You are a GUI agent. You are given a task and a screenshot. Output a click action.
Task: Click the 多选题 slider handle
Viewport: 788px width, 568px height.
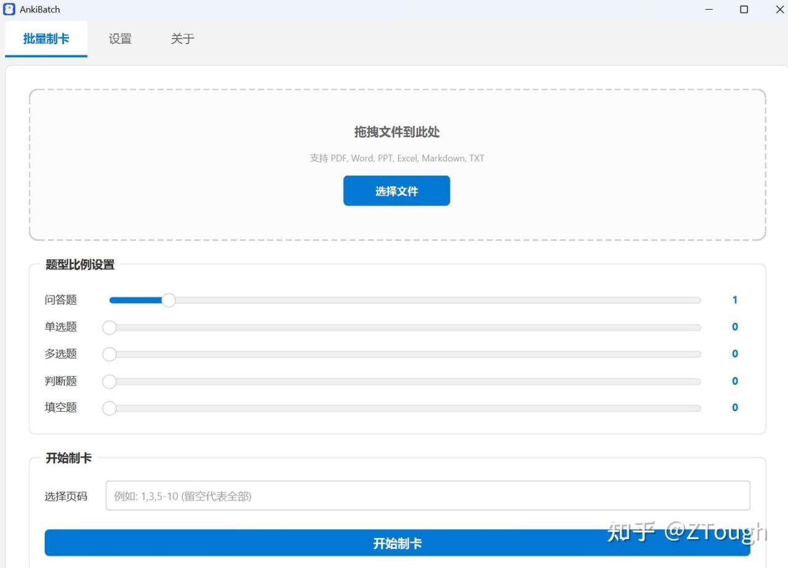[x=110, y=354]
